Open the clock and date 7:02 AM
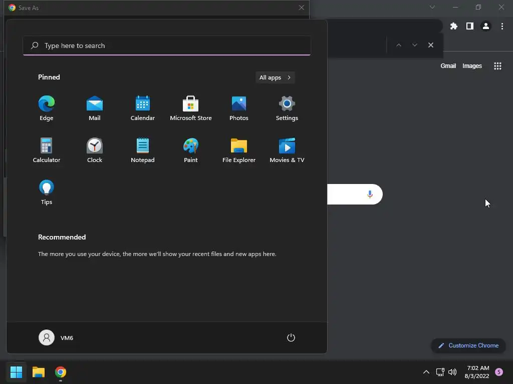This screenshot has width=513, height=384. [477, 372]
